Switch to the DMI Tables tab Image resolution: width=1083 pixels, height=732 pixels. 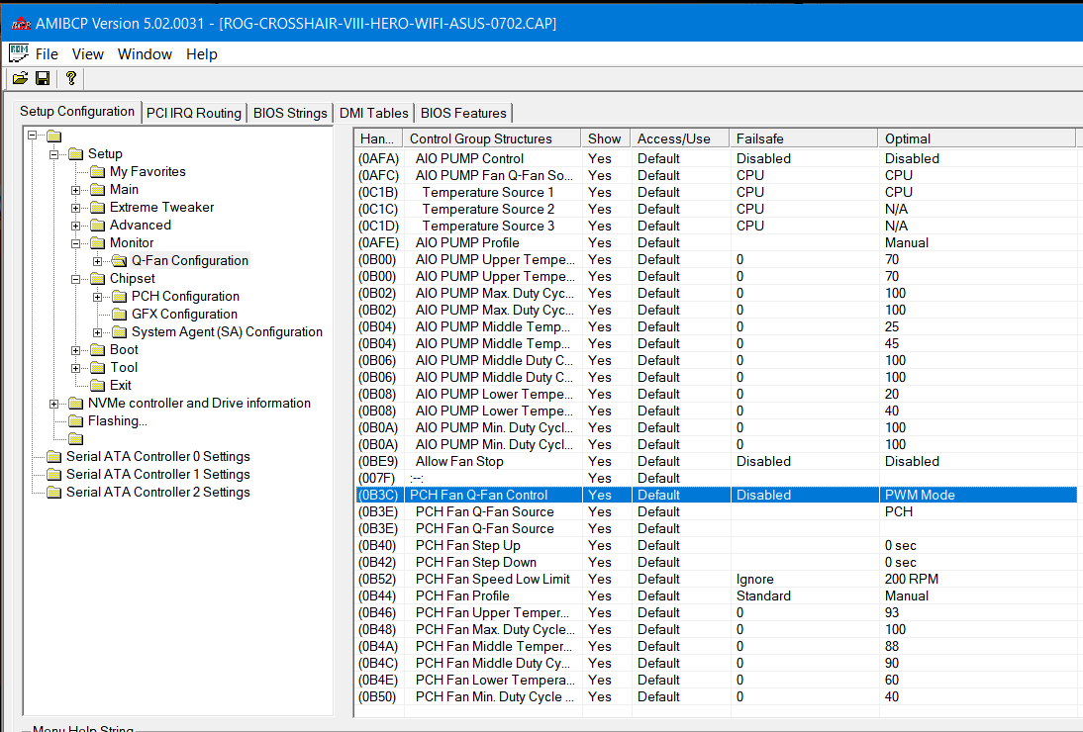click(373, 113)
